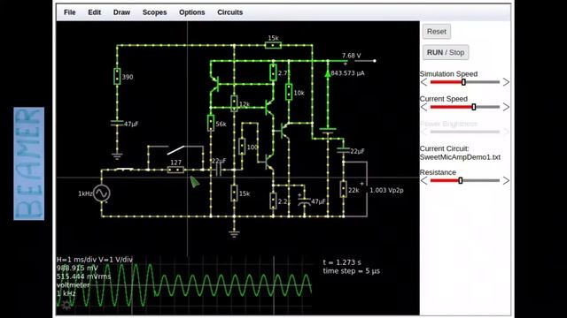Select the 10k resistor
Screen dimensions: 567x318
(x=289, y=92)
